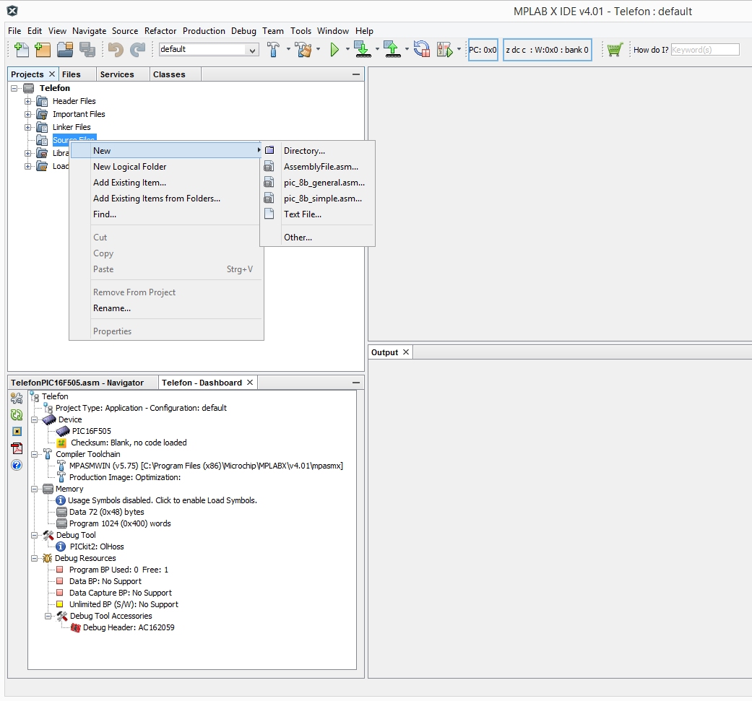Viewport: 752px width, 701px height.
Task: Collapse the Compiler Toolchain node
Action: [x=35, y=454]
